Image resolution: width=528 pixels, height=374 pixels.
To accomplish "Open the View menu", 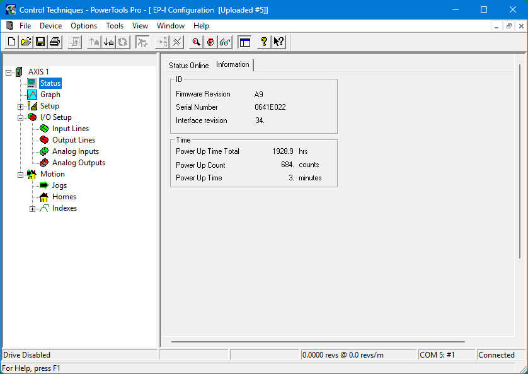I will (x=140, y=26).
